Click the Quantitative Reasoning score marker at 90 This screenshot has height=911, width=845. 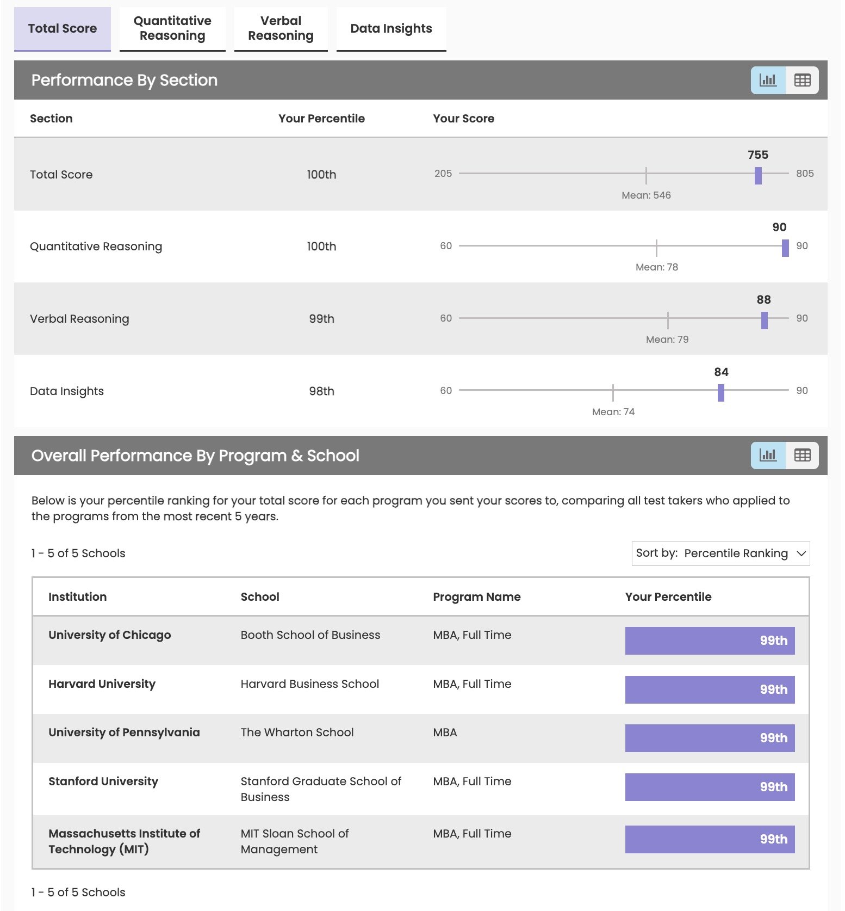click(785, 248)
